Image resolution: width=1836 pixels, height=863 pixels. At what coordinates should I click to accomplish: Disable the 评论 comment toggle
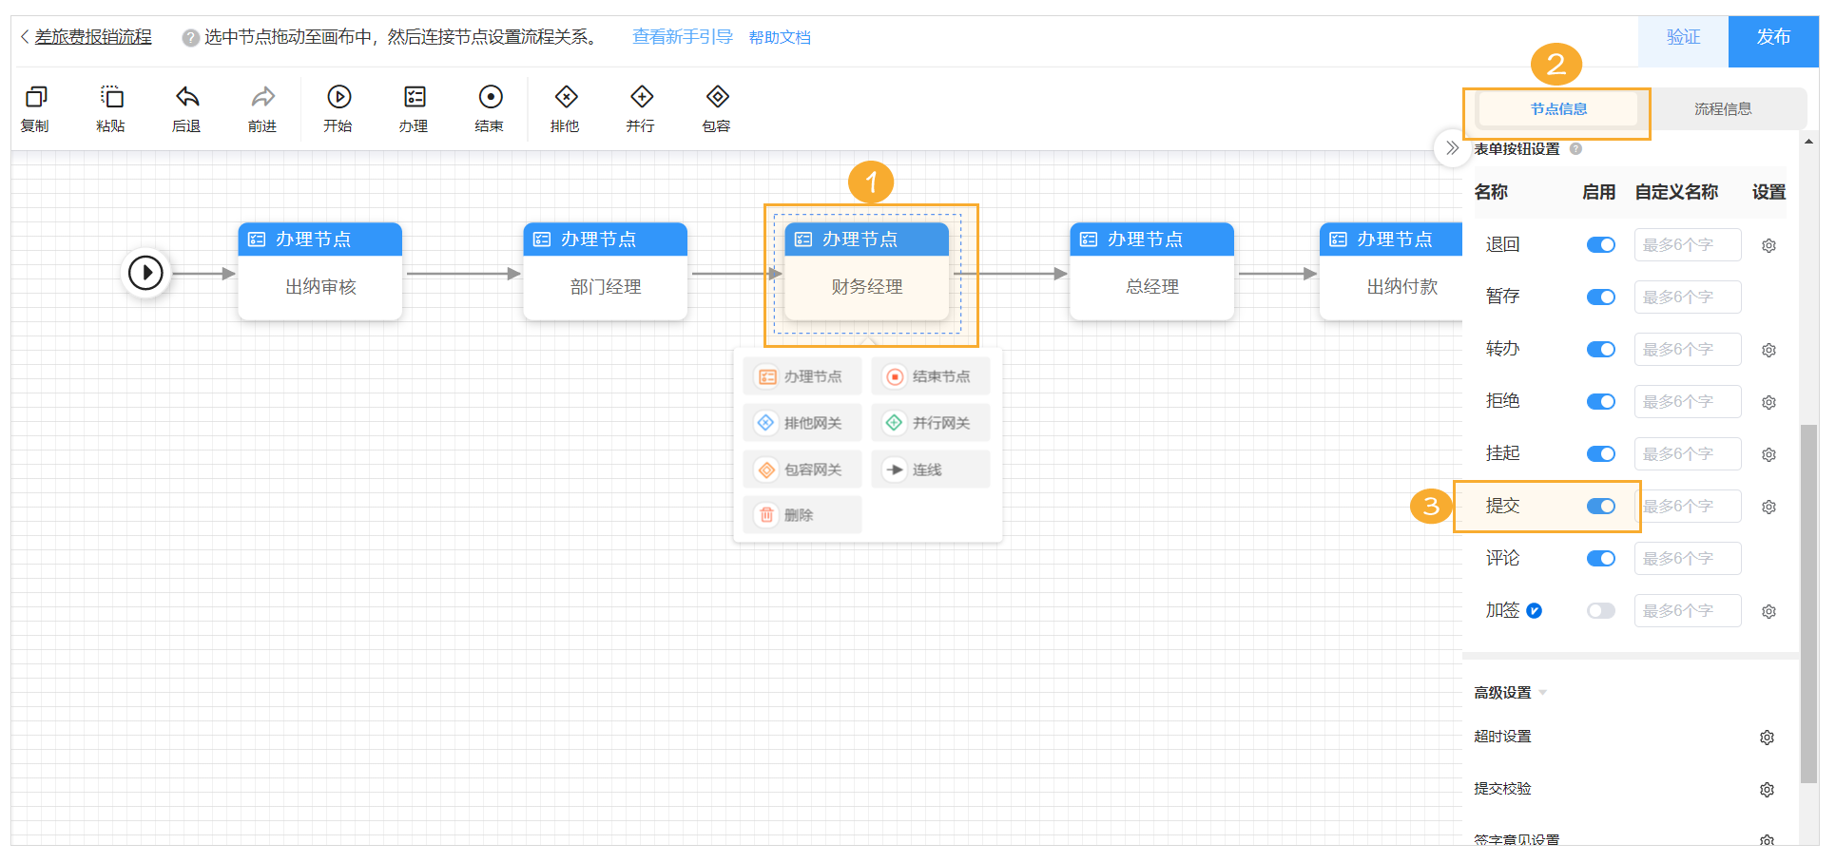click(x=1600, y=558)
